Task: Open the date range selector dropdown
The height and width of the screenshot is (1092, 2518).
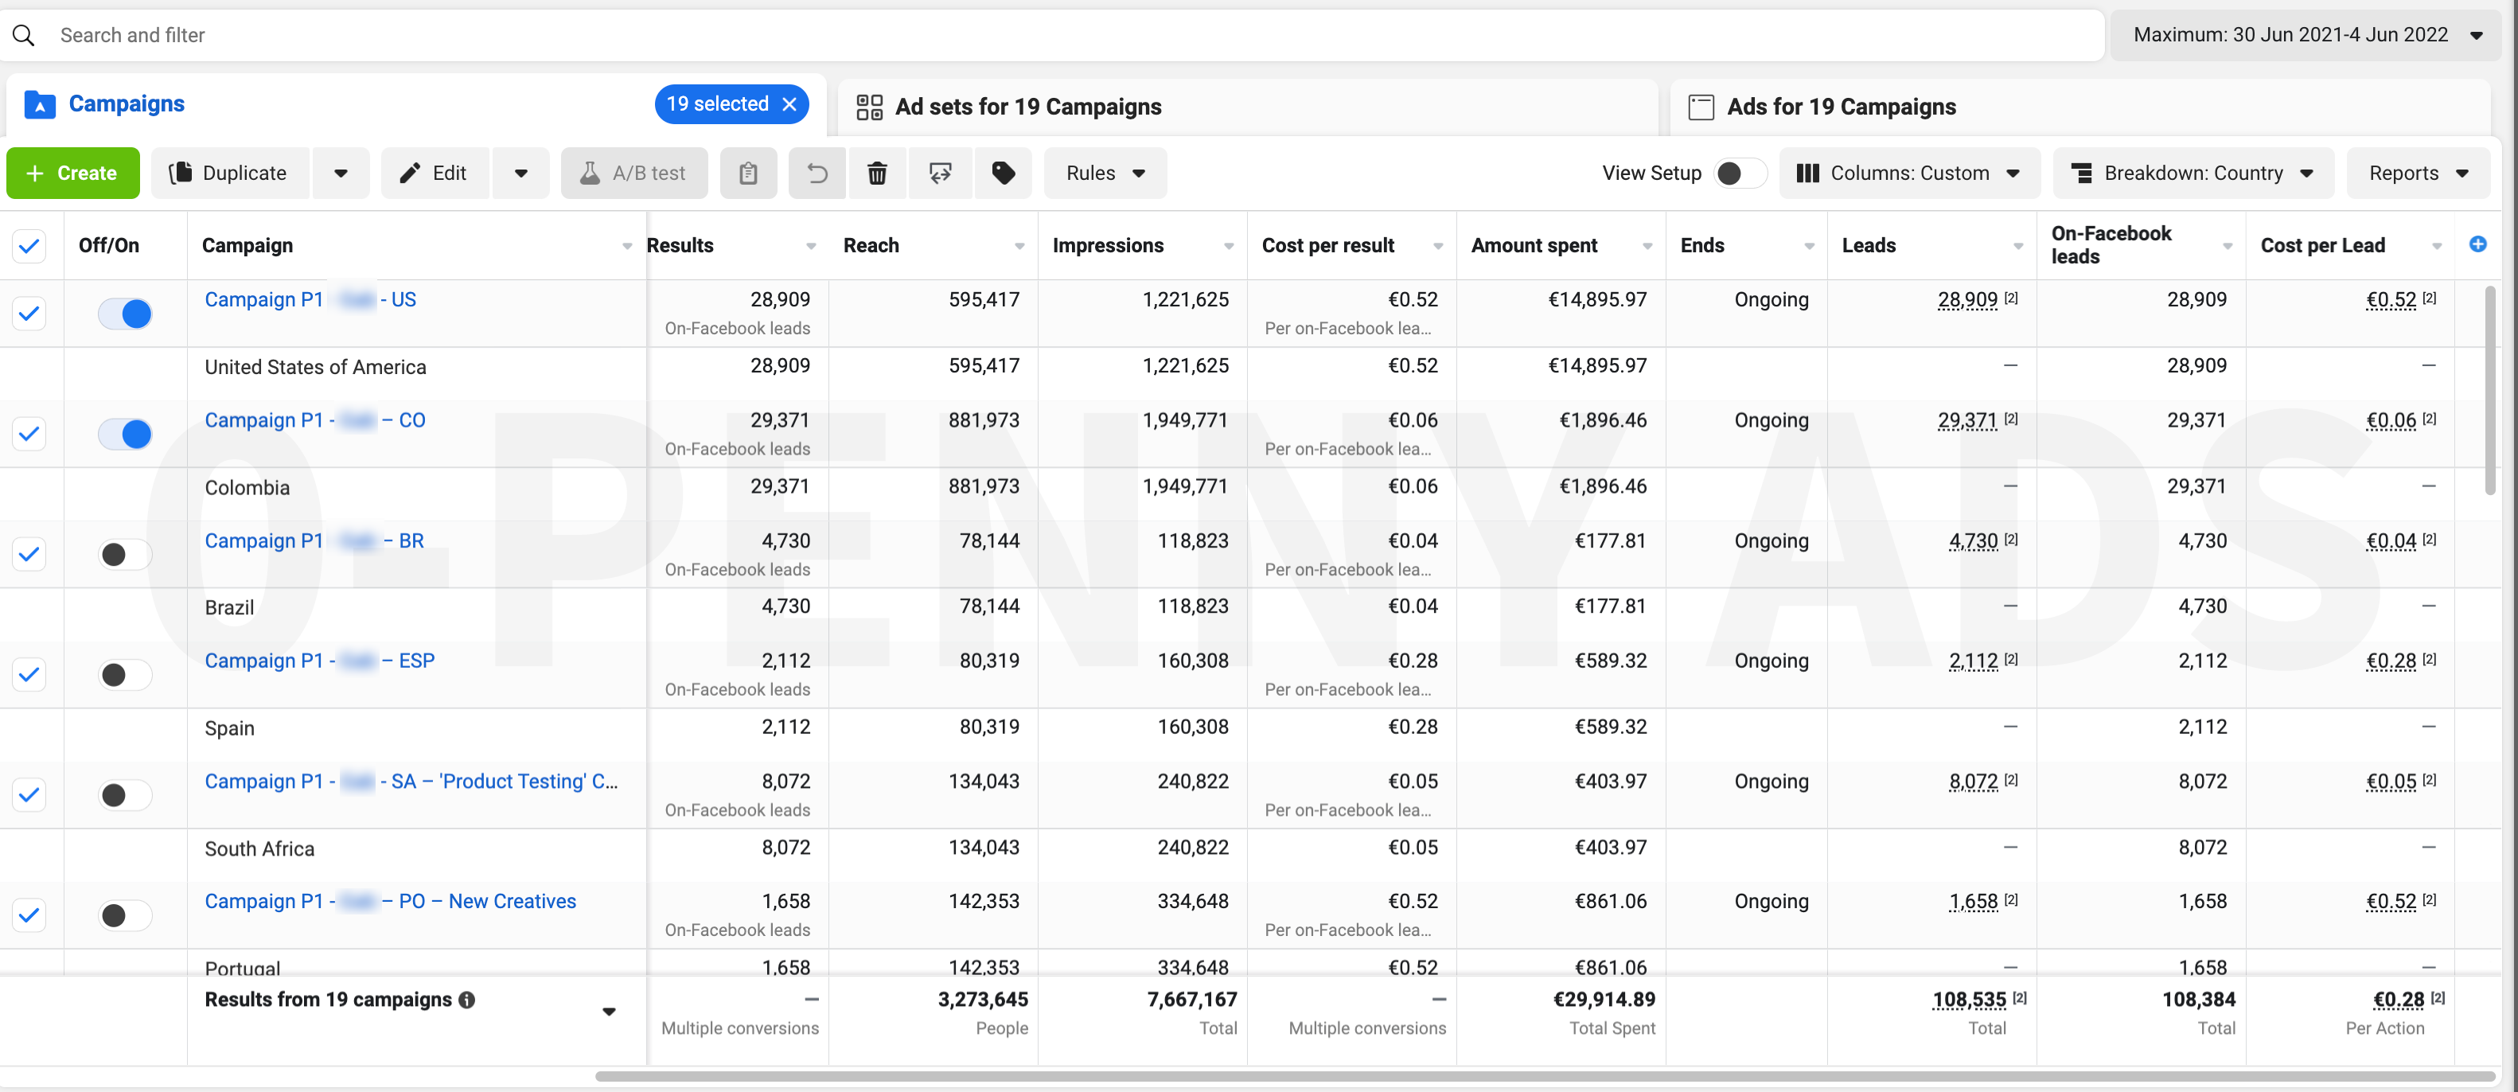Action: 2304,34
